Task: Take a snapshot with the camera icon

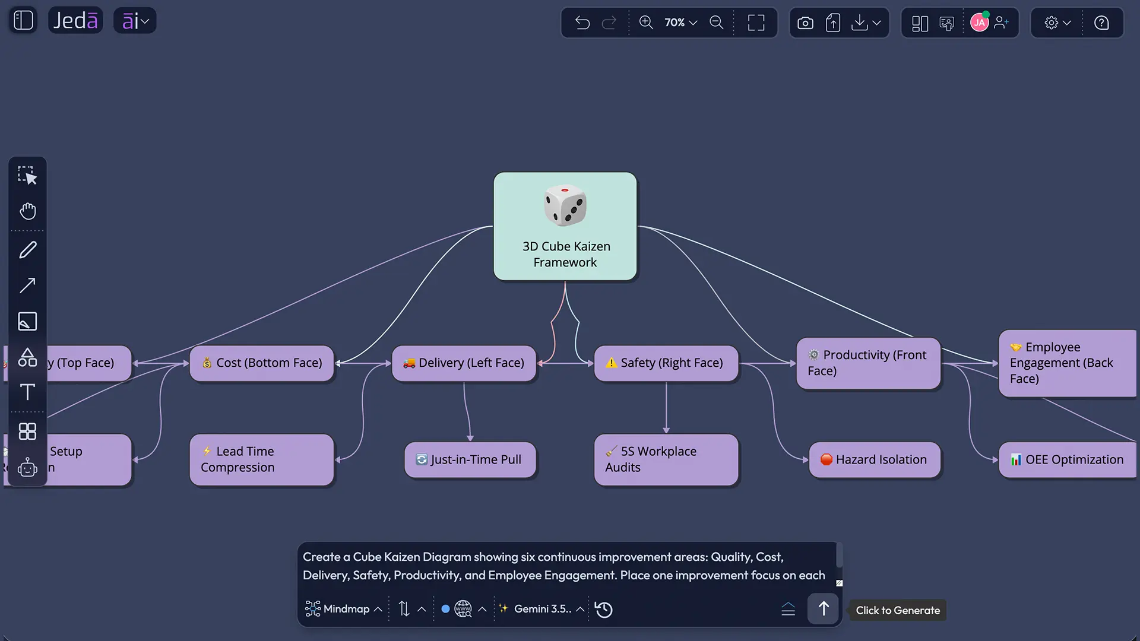Action: [x=805, y=23]
